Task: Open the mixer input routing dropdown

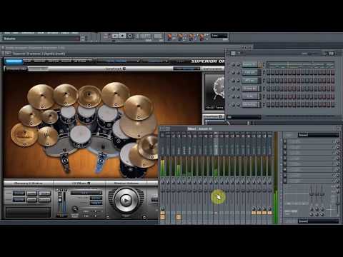Action: click(x=319, y=135)
